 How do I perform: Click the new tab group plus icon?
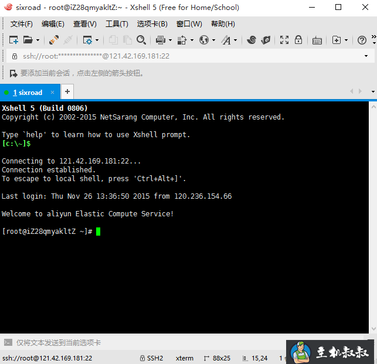pyautogui.click(x=337, y=40)
